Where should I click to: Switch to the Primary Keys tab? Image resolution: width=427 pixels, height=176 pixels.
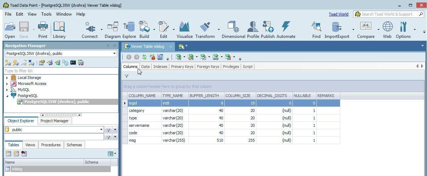click(x=182, y=67)
